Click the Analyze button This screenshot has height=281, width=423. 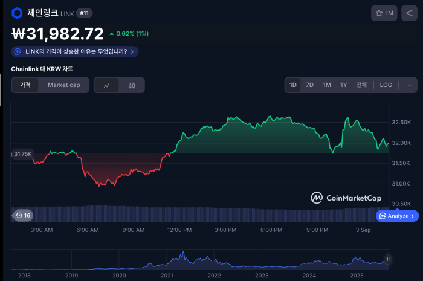pyautogui.click(x=397, y=216)
